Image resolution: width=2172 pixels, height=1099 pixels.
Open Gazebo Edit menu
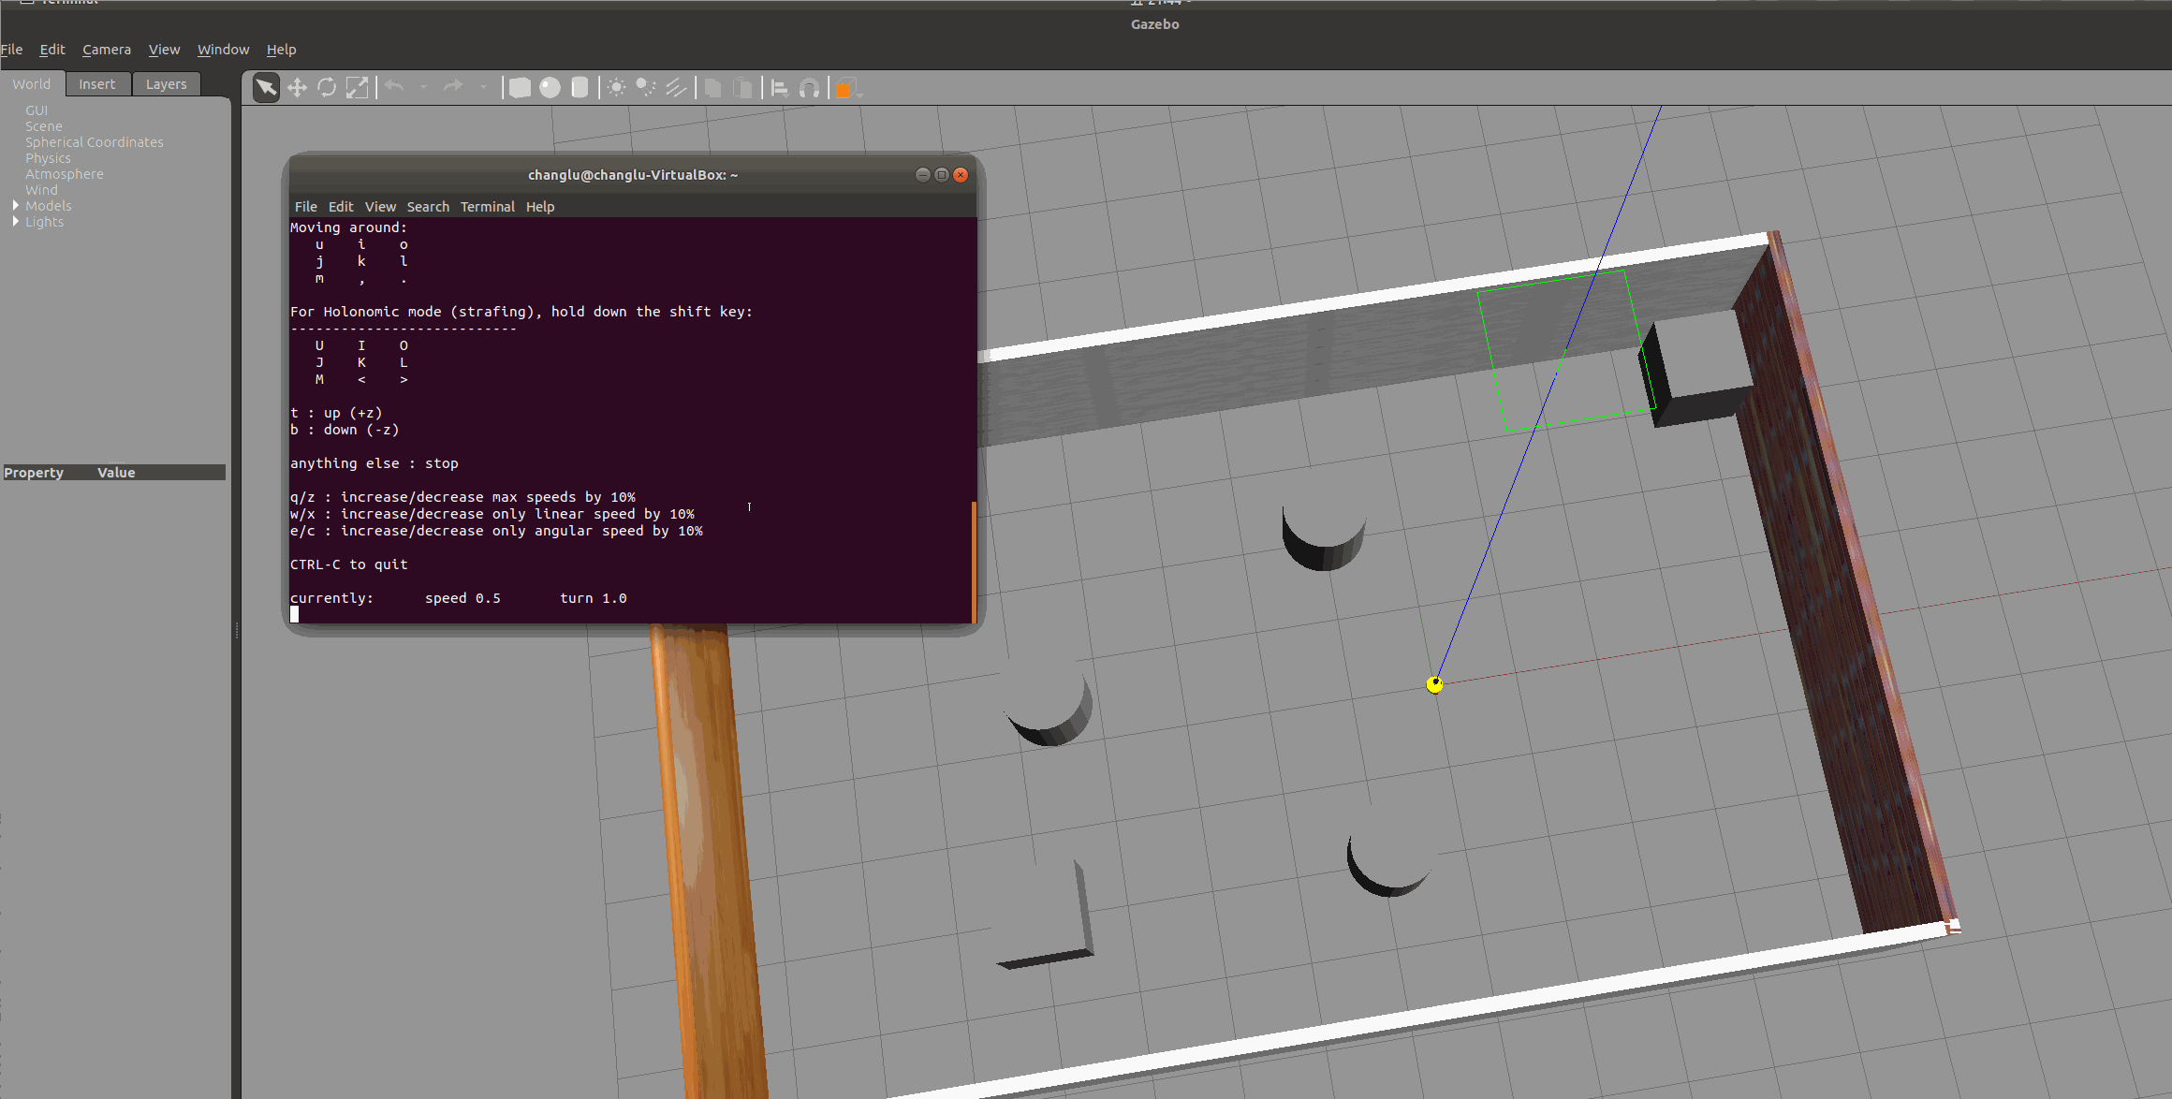(52, 50)
